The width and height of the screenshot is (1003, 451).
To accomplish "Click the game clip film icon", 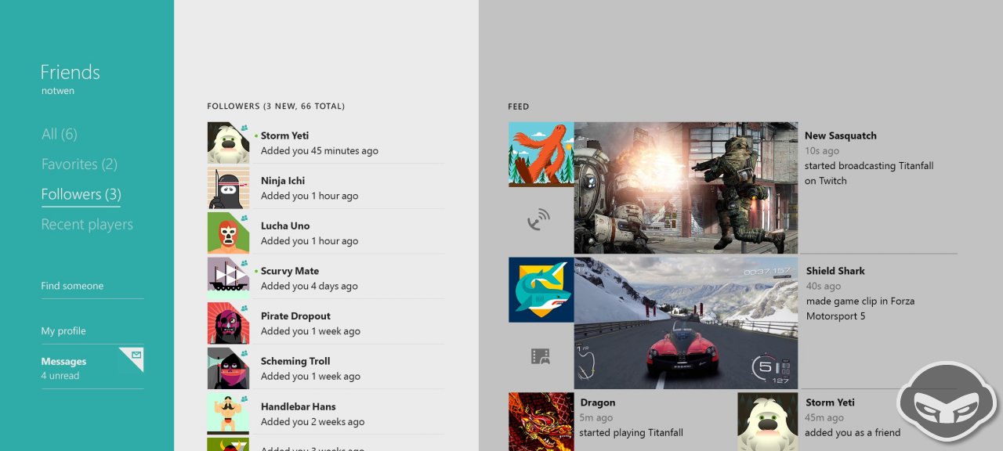I will click(x=540, y=357).
